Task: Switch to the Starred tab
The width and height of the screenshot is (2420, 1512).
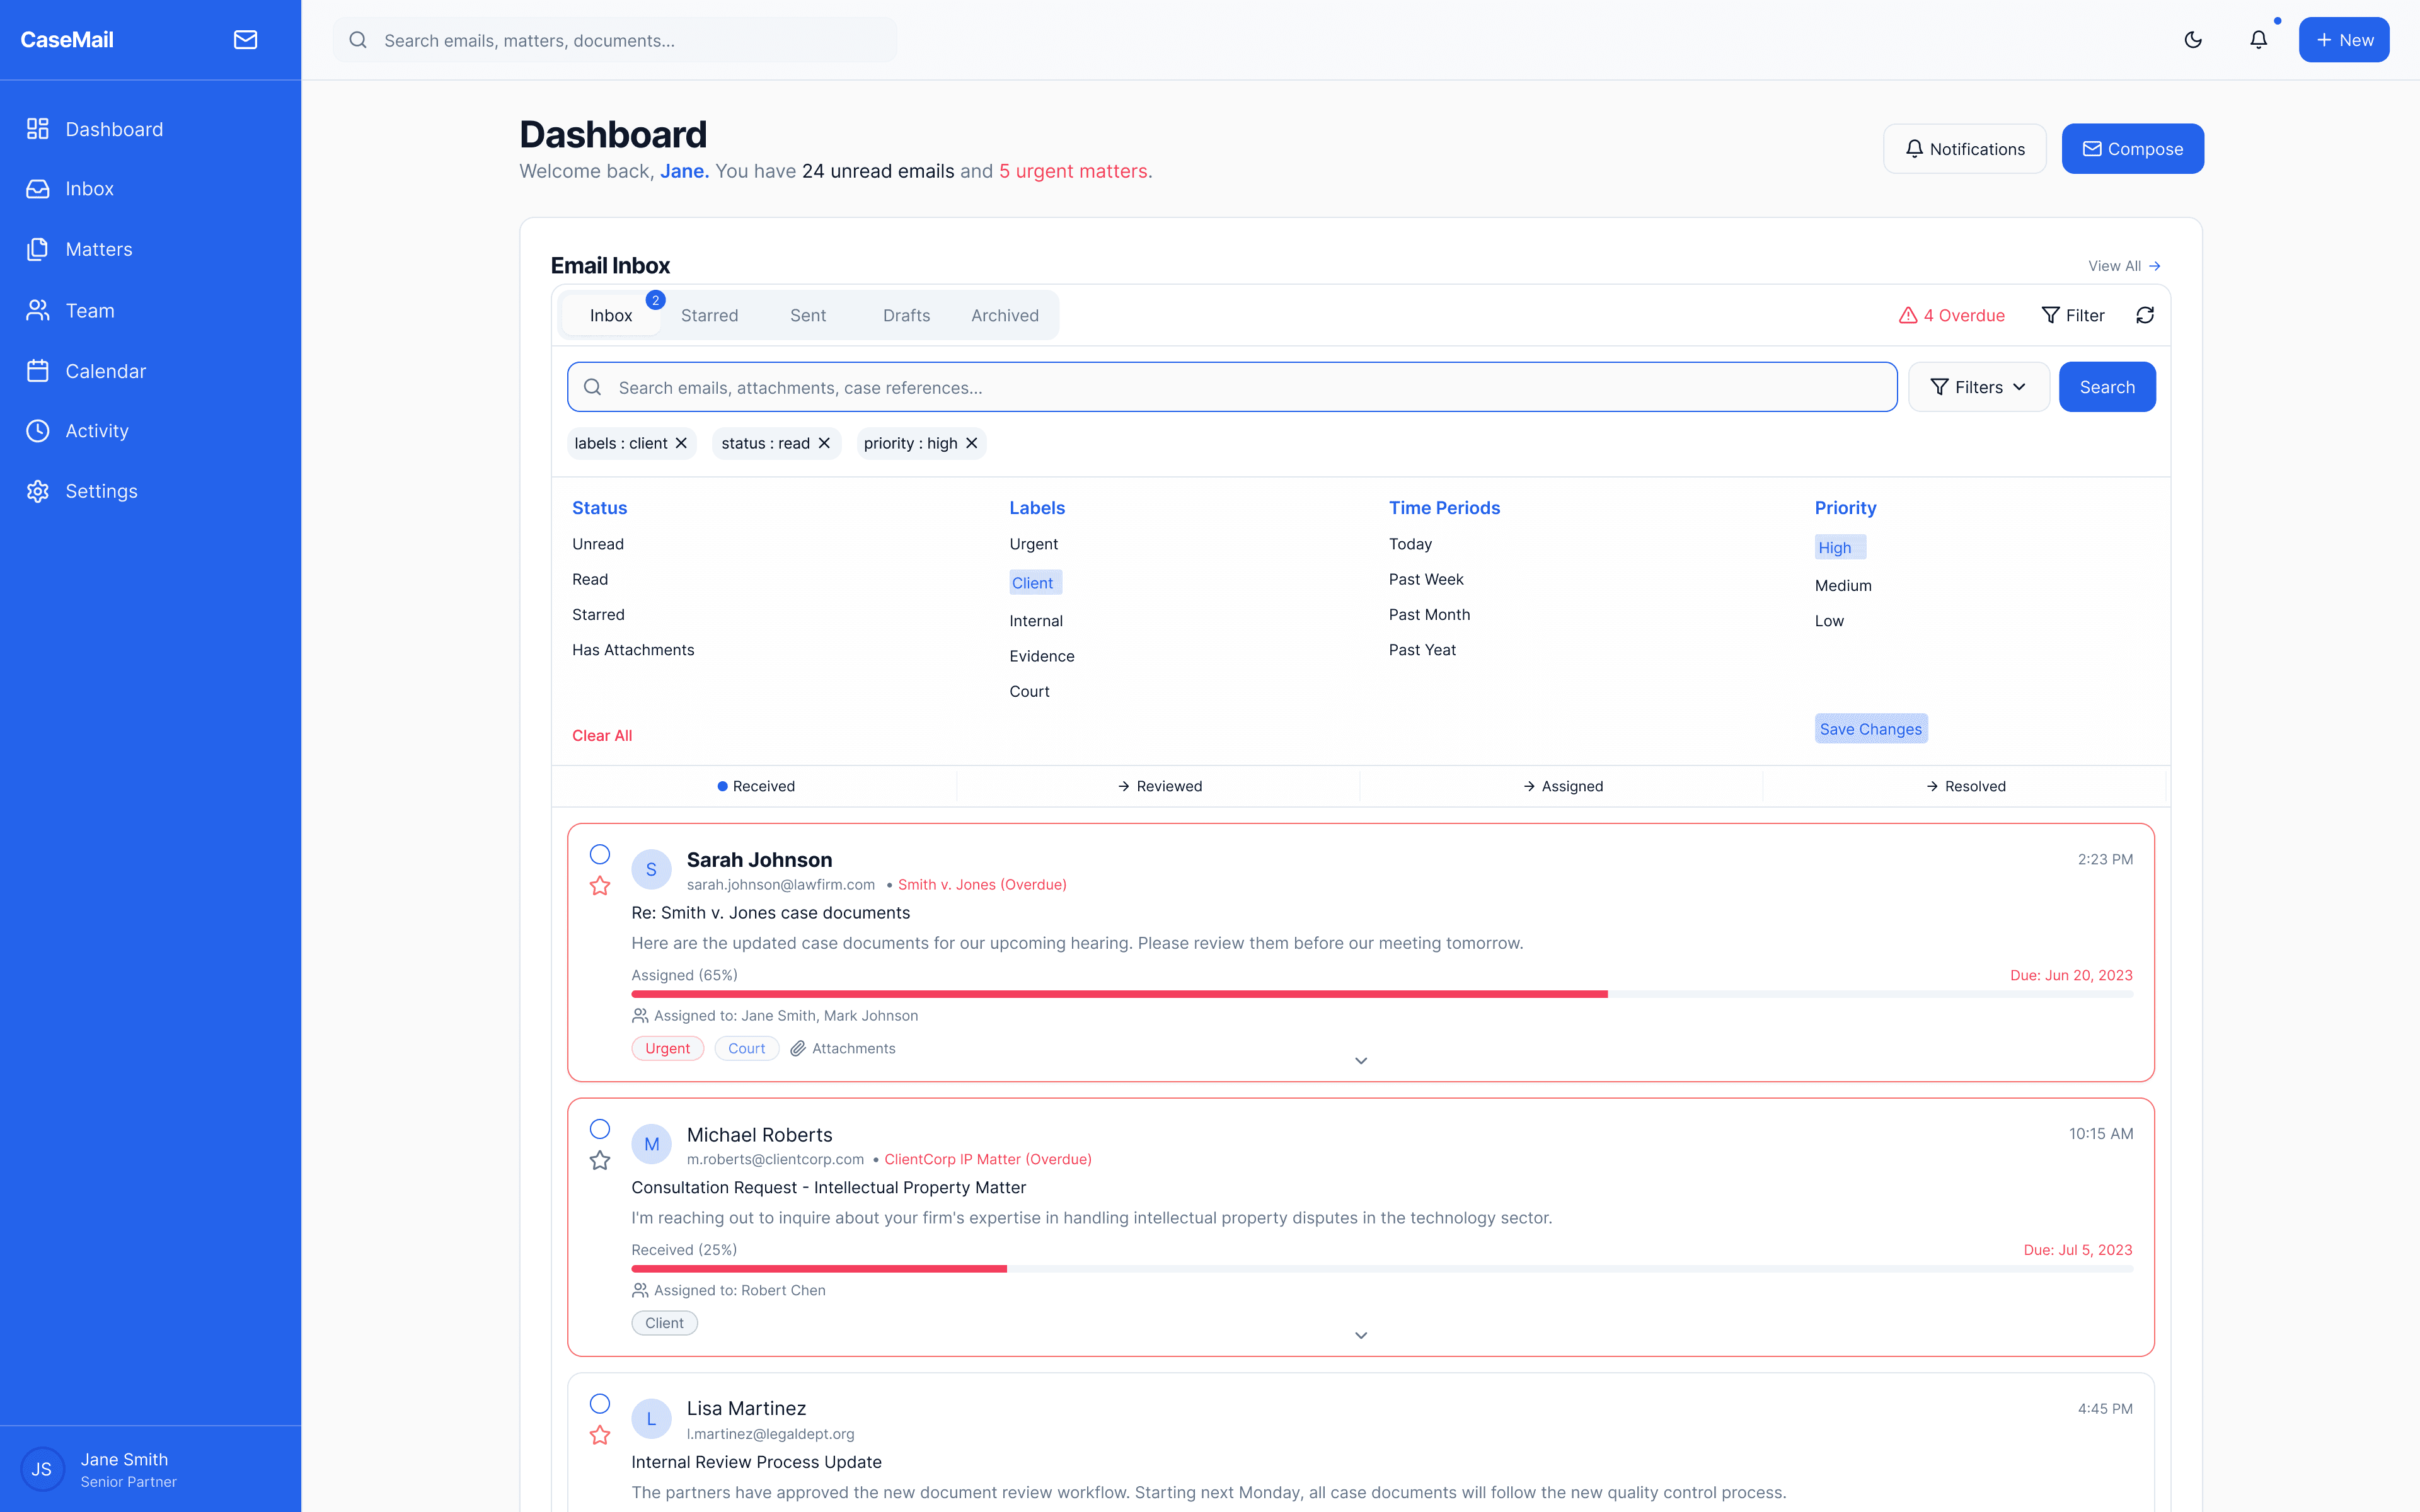Action: click(710, 315)
